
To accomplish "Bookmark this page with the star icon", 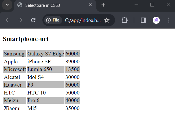I will click(x=107, y=20).
